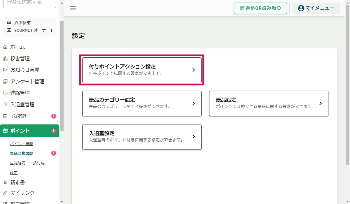This screenshot has height=204, width=350.
Task: Click the home icon beside ホーム
Action: 5,47
